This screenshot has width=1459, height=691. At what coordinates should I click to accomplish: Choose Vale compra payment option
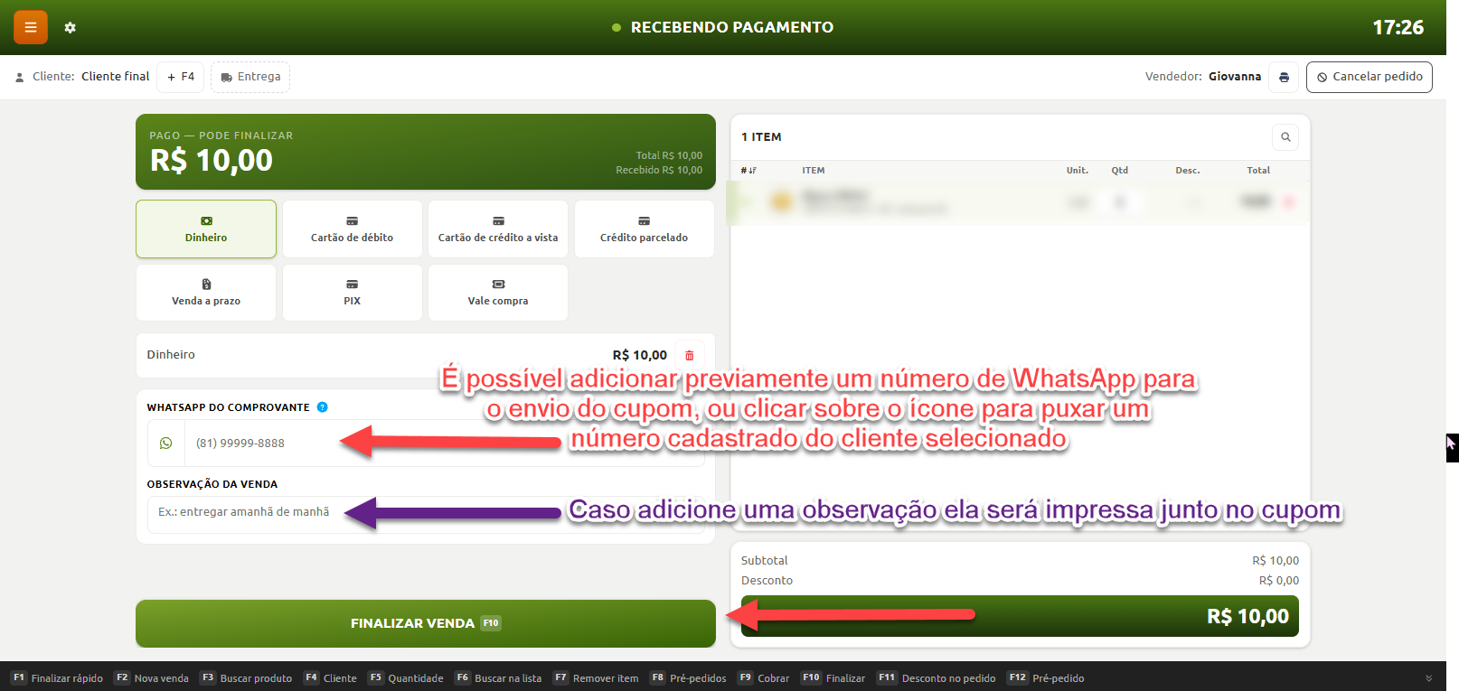tap(498, 293)
